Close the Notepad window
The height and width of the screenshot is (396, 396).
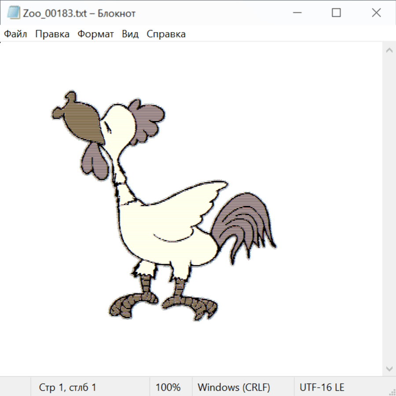pos(376,13)
